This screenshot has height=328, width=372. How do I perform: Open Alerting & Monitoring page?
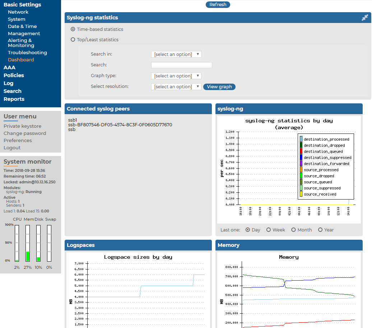pyautogui.click(x=21, y=43)
